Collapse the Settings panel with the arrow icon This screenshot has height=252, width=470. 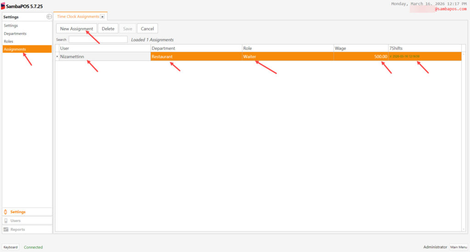click(x=49, y=17)
